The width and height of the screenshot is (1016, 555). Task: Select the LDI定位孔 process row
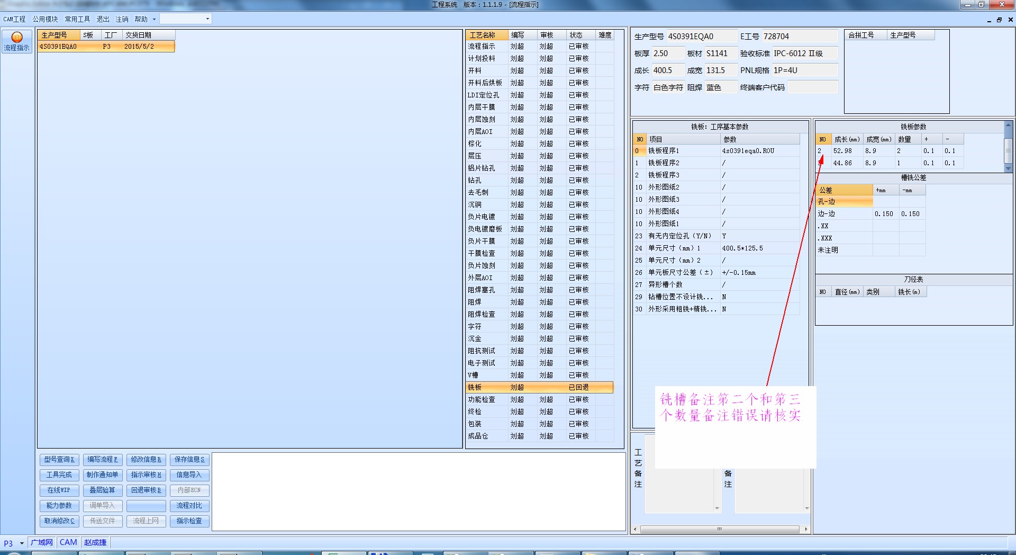[539, 95]
